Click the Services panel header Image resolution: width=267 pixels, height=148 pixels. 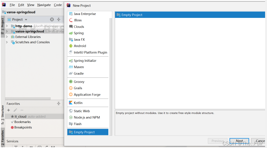12,141
